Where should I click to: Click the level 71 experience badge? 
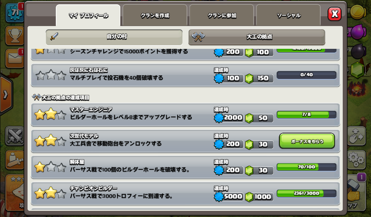pyautogui.click(x=14, y=13)
